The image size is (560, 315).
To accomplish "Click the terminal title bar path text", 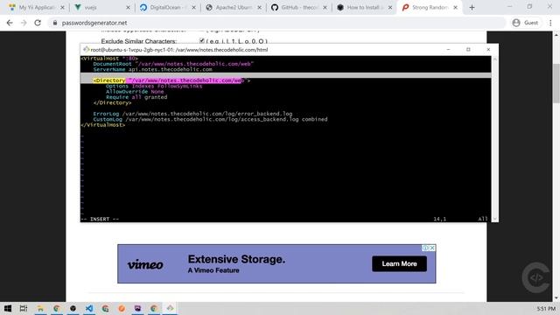I will pos(178,50).
